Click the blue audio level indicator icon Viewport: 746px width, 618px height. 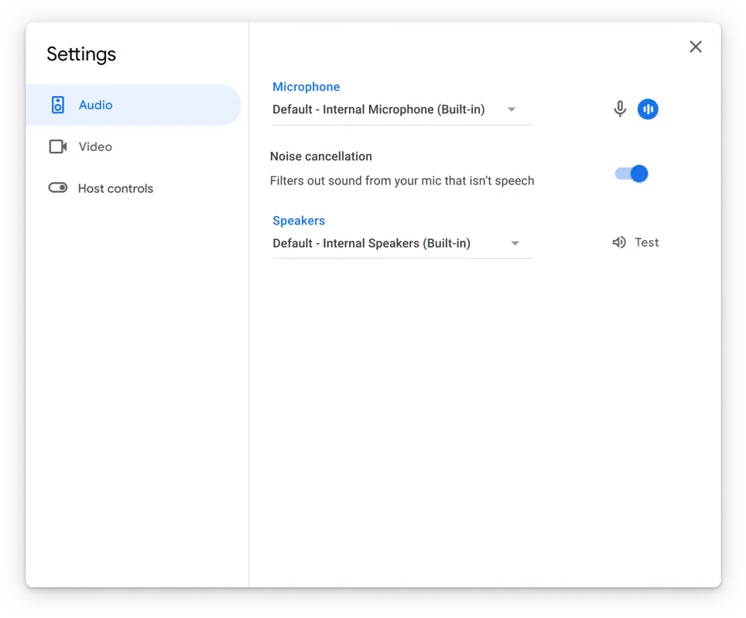click(x=648, y=109)
